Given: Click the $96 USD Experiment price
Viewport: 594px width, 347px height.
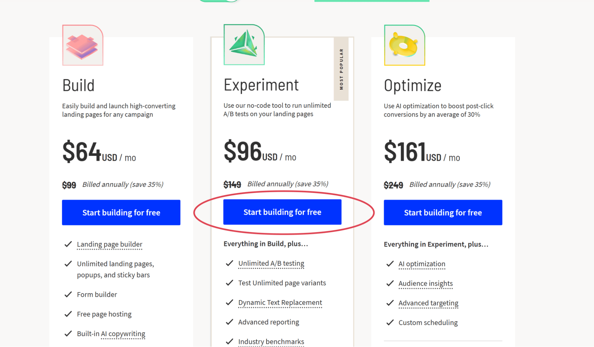Looking at the screenshot, I should [x=260, y=151].
